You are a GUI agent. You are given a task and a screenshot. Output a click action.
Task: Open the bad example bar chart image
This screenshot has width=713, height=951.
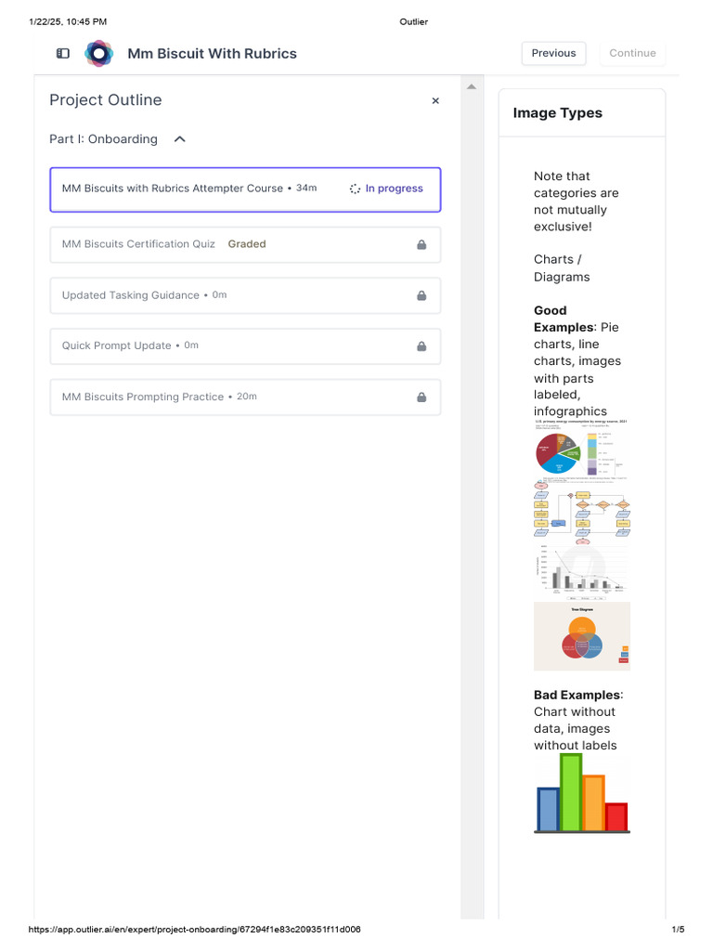tap(581, 794)
